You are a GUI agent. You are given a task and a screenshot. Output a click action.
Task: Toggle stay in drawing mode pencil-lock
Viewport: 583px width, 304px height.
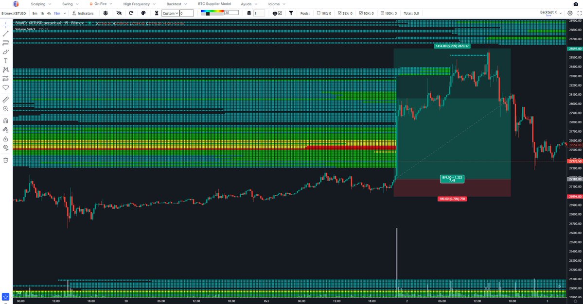click(5, 130)
